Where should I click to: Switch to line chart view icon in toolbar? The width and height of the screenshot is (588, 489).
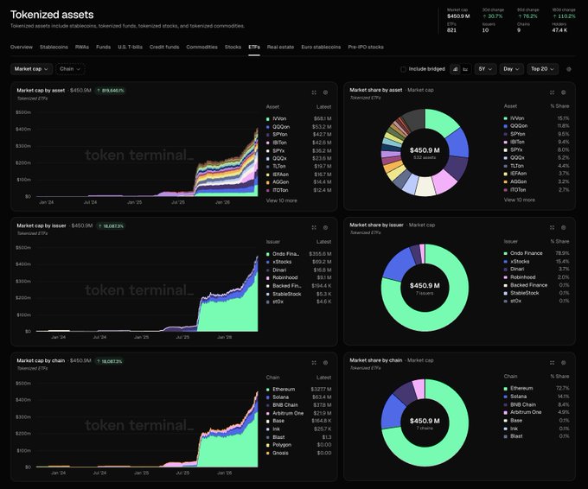[x=465, y=69]
